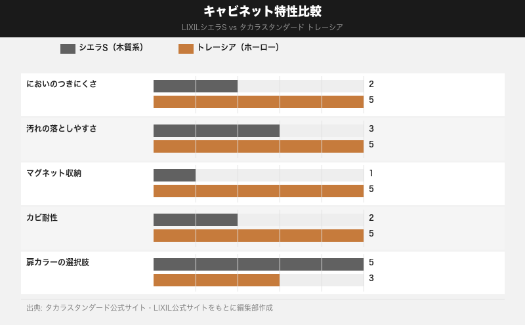Select the トレーシア（ホーロー） legend label

tap(238, 48)
